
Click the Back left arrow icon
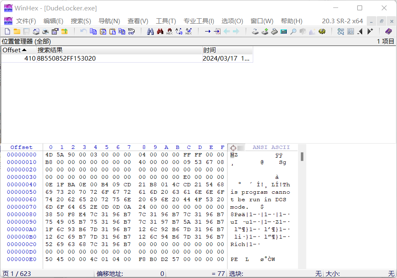tap(227, 32)
